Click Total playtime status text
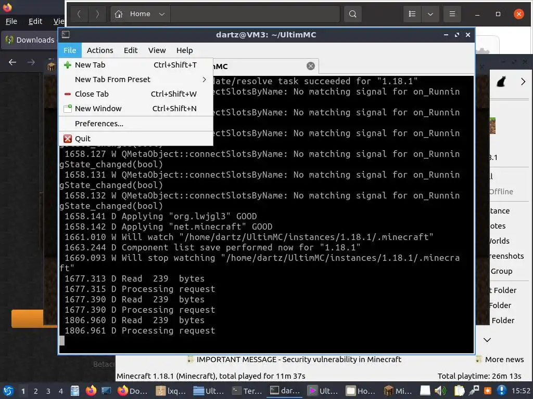 [x=479, y=376]
